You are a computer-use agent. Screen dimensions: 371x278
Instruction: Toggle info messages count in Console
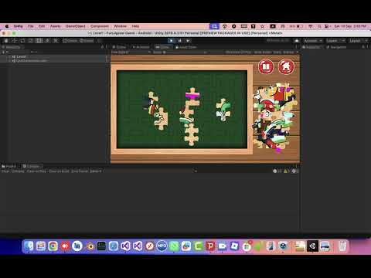tap(277, 171)
